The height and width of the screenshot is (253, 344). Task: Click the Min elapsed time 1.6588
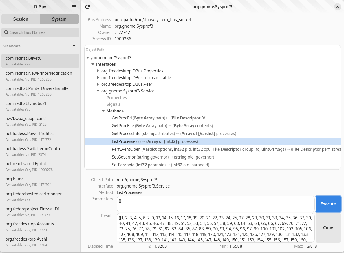236,246
